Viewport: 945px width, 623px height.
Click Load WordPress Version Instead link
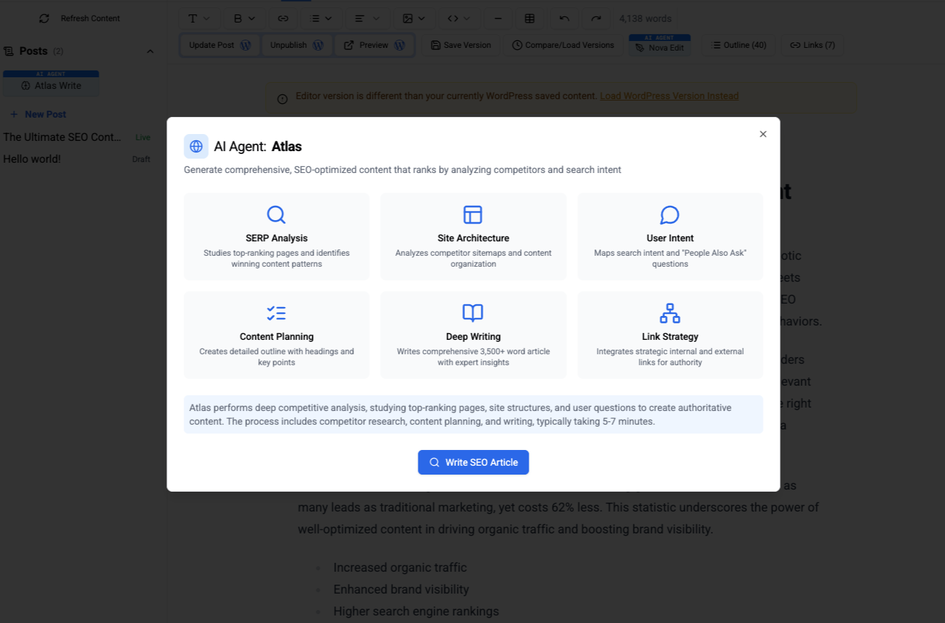coord(669,96)
